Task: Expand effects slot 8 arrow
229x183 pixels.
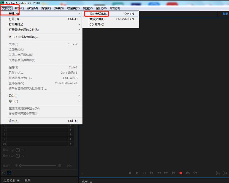Action: coord(71,135)
